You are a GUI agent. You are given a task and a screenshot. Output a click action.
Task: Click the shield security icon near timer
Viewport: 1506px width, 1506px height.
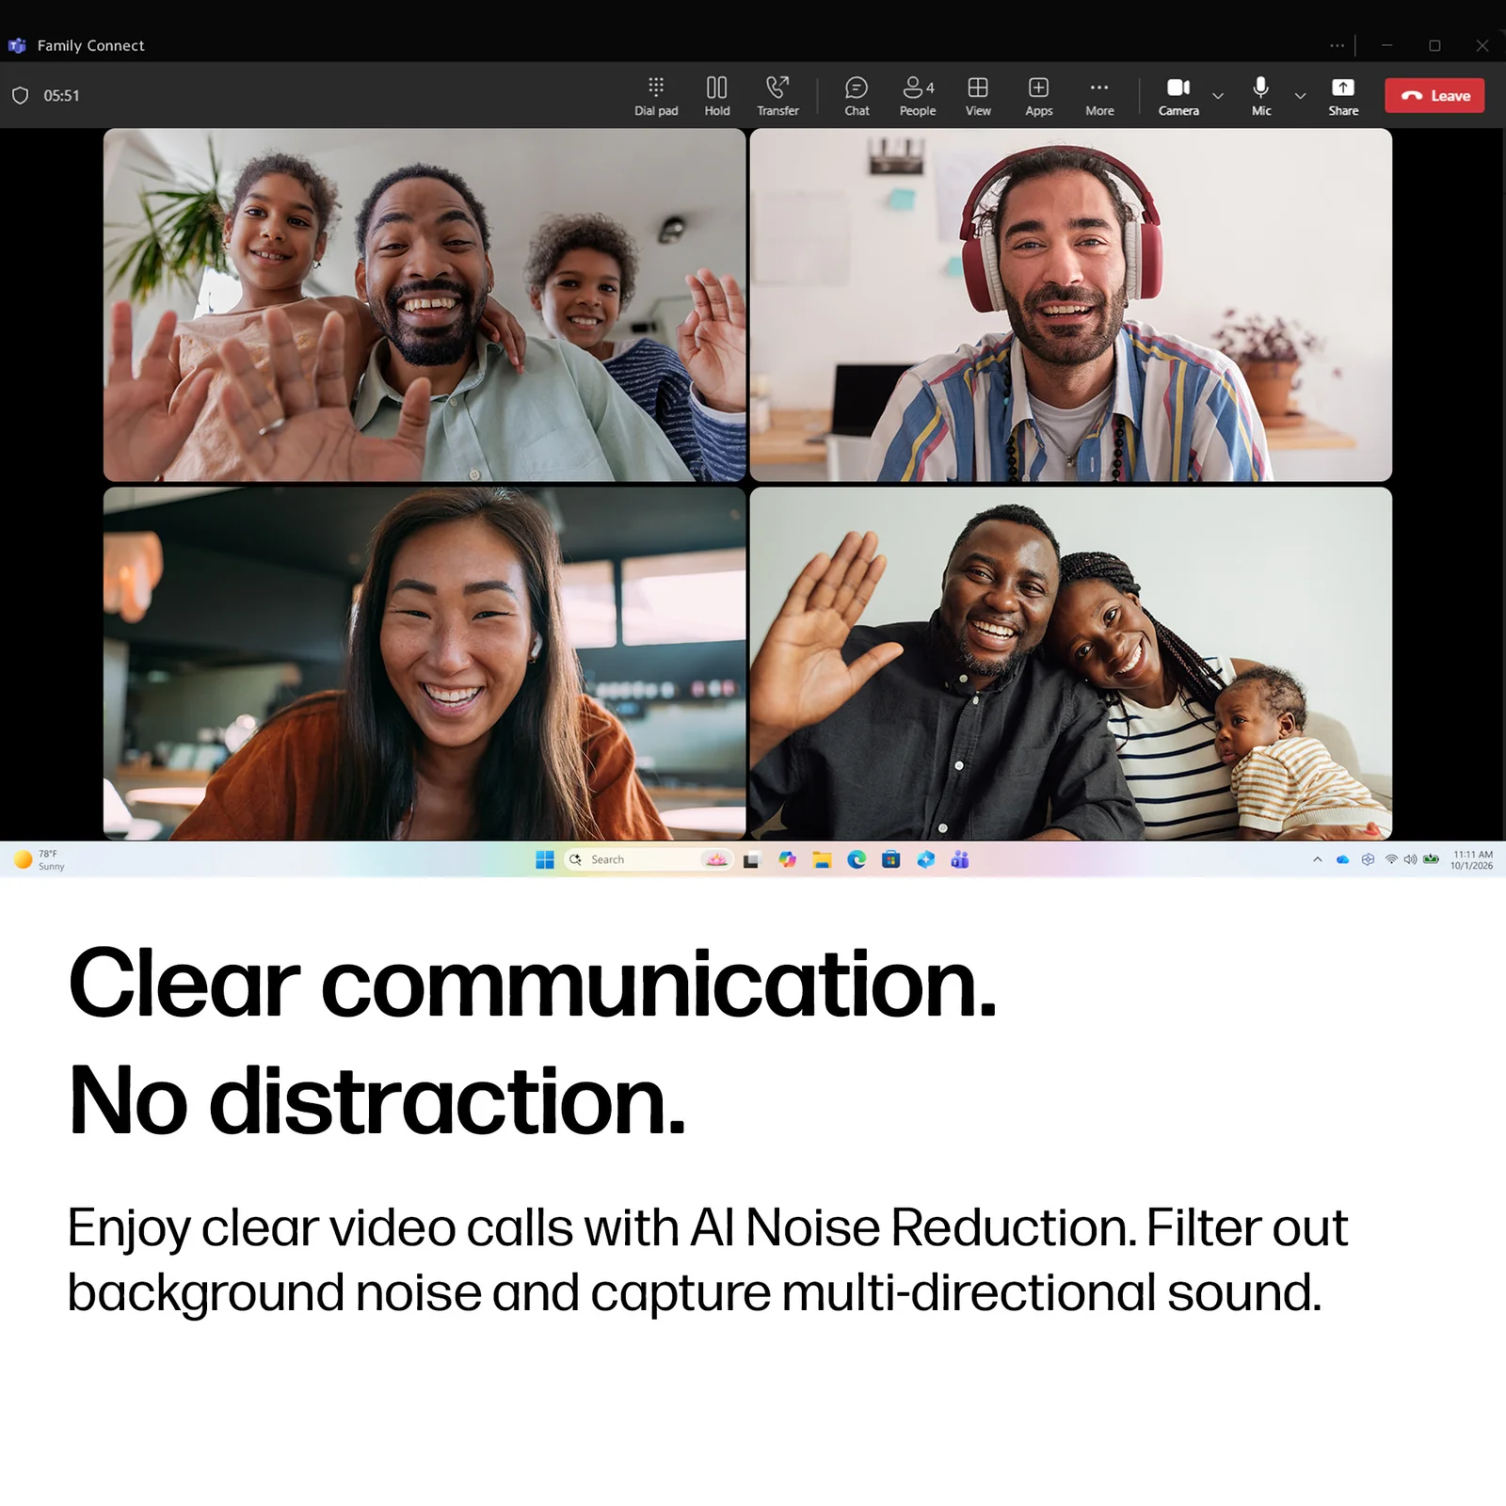pyautogui.click(x=20, y=95)
